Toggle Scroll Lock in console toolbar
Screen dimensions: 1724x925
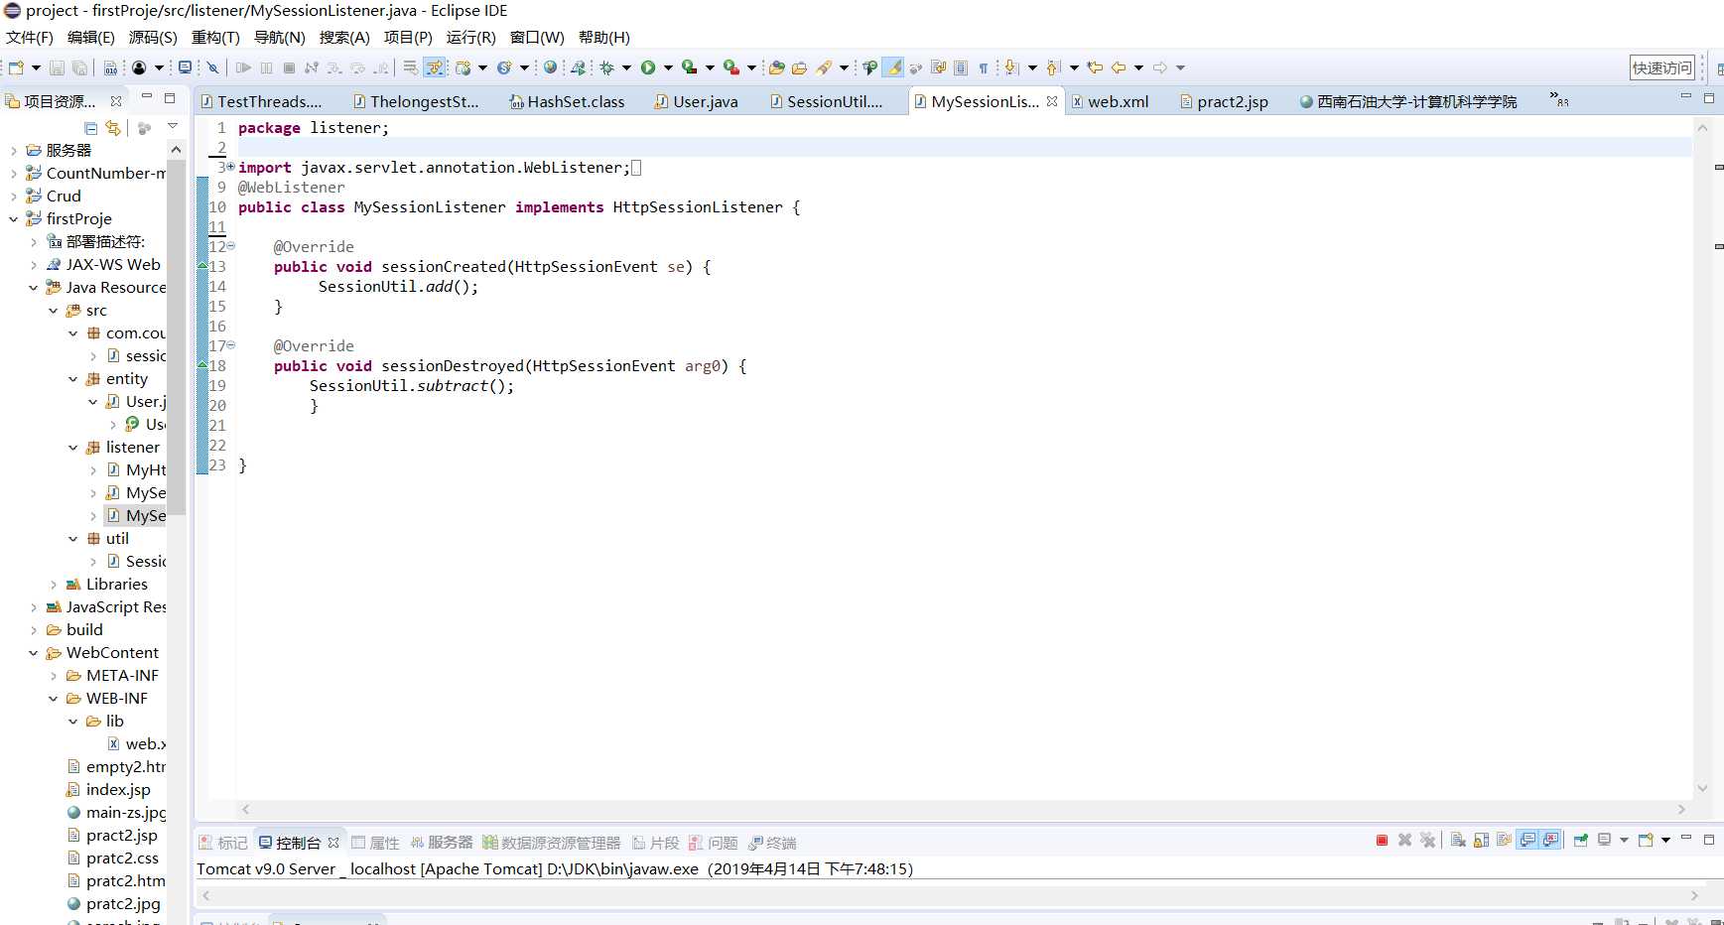1481,840
